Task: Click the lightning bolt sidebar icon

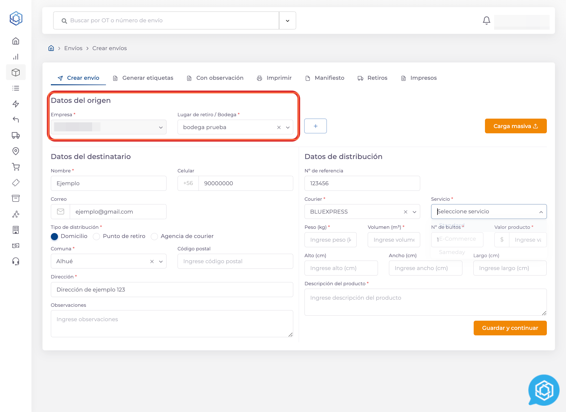Action: [16, 104]
